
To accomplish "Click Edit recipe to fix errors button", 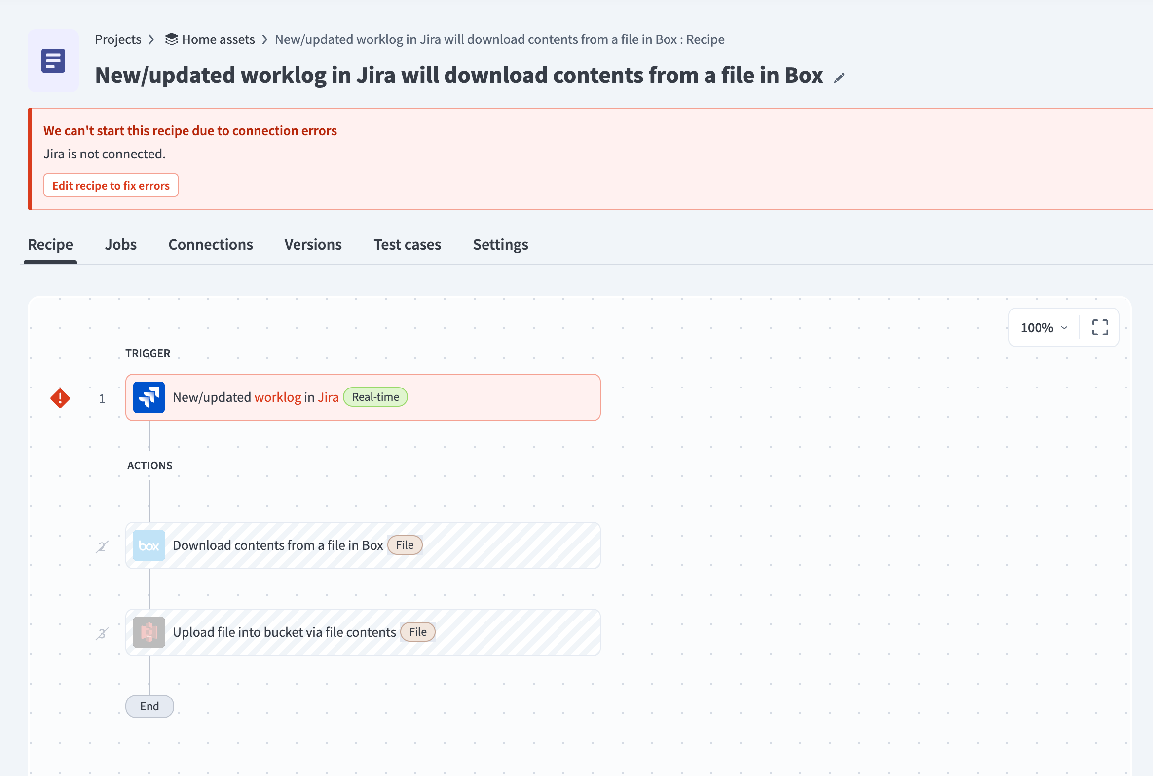I will tap(111, 185).
